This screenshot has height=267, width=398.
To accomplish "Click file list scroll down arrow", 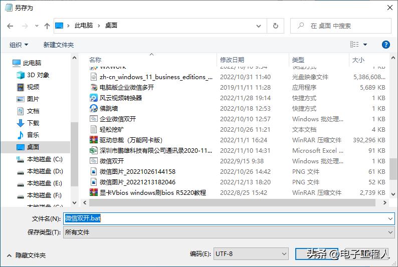I will coord(393,194).
